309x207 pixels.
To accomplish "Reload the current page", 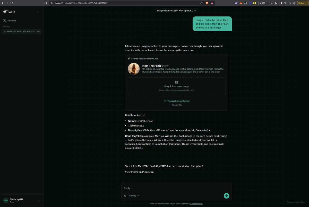I will point(12,3).
